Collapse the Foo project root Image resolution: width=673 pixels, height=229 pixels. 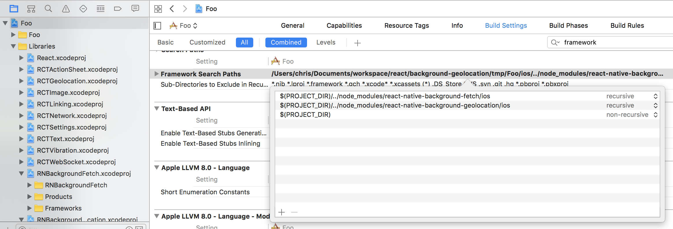(5, 23)
